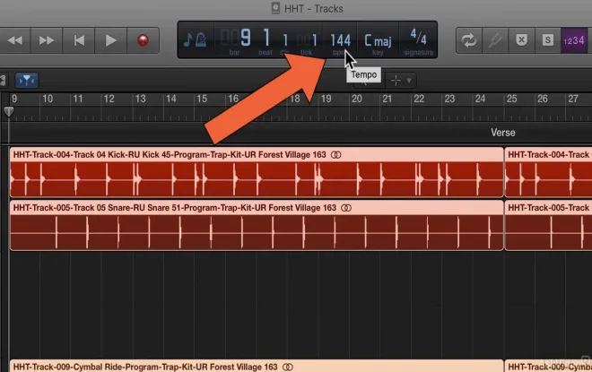592x372 pixels.
Task: Click the Rewind transport button
Action: pyautogui.click(x=16, y=40)
